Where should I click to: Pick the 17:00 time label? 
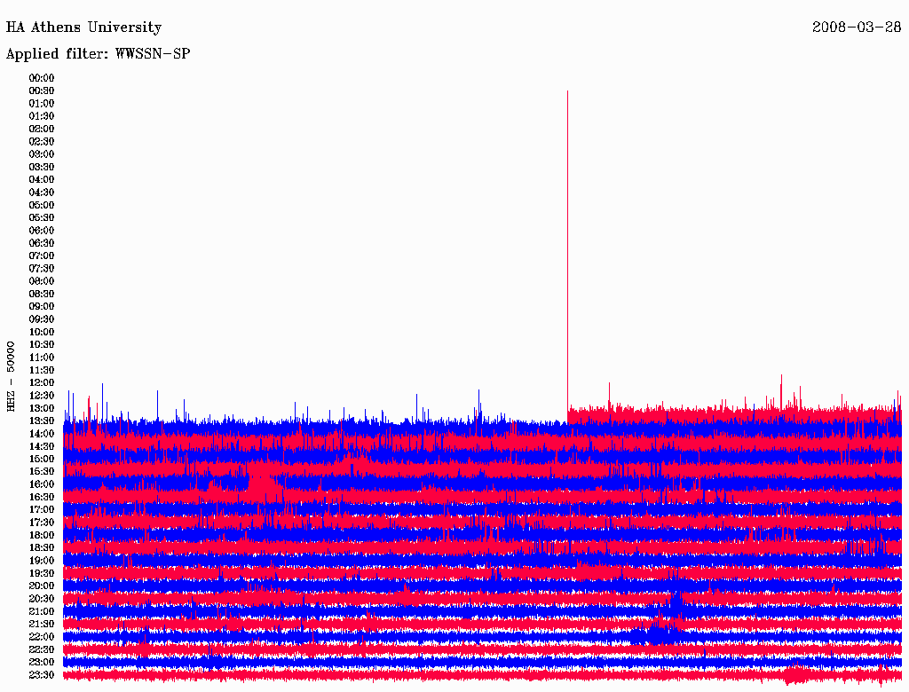click(x=42, y=510)
